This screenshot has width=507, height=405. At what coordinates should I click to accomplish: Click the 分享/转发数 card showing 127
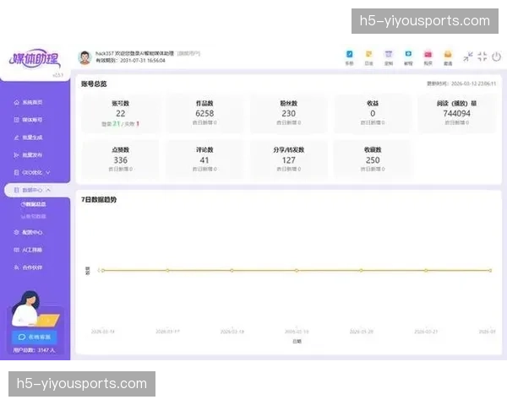tap(289, 159)
